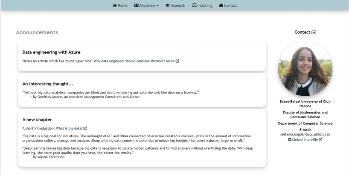Image resolution: width=349 pixels, height=176 pixels.
Task: Click the Data engineering with Azure title
Action: (52, 52)
